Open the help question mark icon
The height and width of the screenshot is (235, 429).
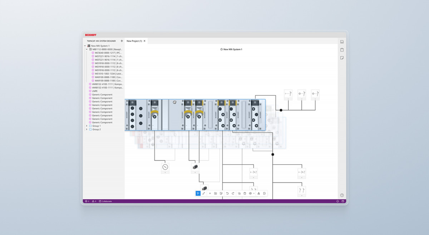pyautogui.click(x=342, y=195)
